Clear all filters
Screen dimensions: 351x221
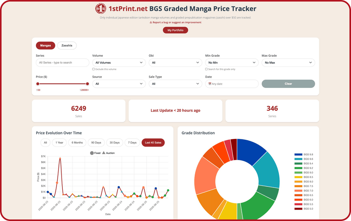tap(288, 84)
